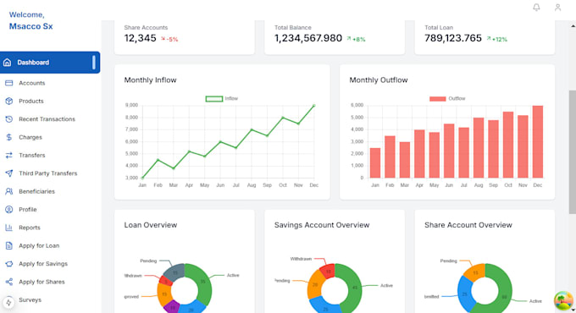Go to the Accounts page

32,83
